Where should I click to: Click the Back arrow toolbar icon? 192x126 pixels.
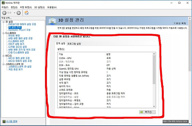(5, 13)
